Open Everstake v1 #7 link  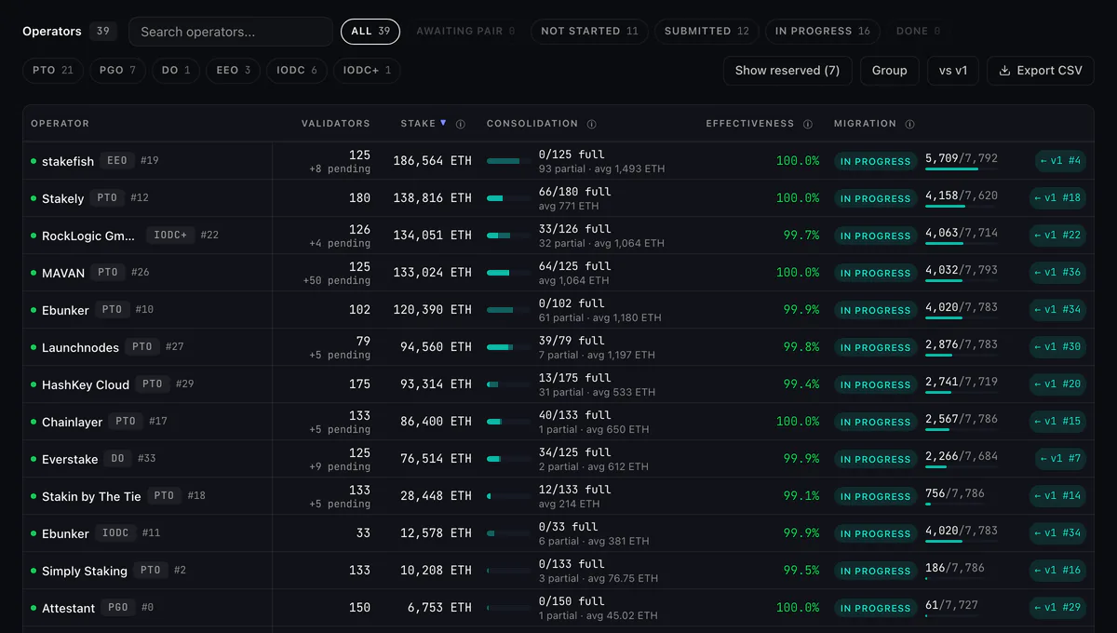point(1061,459)
